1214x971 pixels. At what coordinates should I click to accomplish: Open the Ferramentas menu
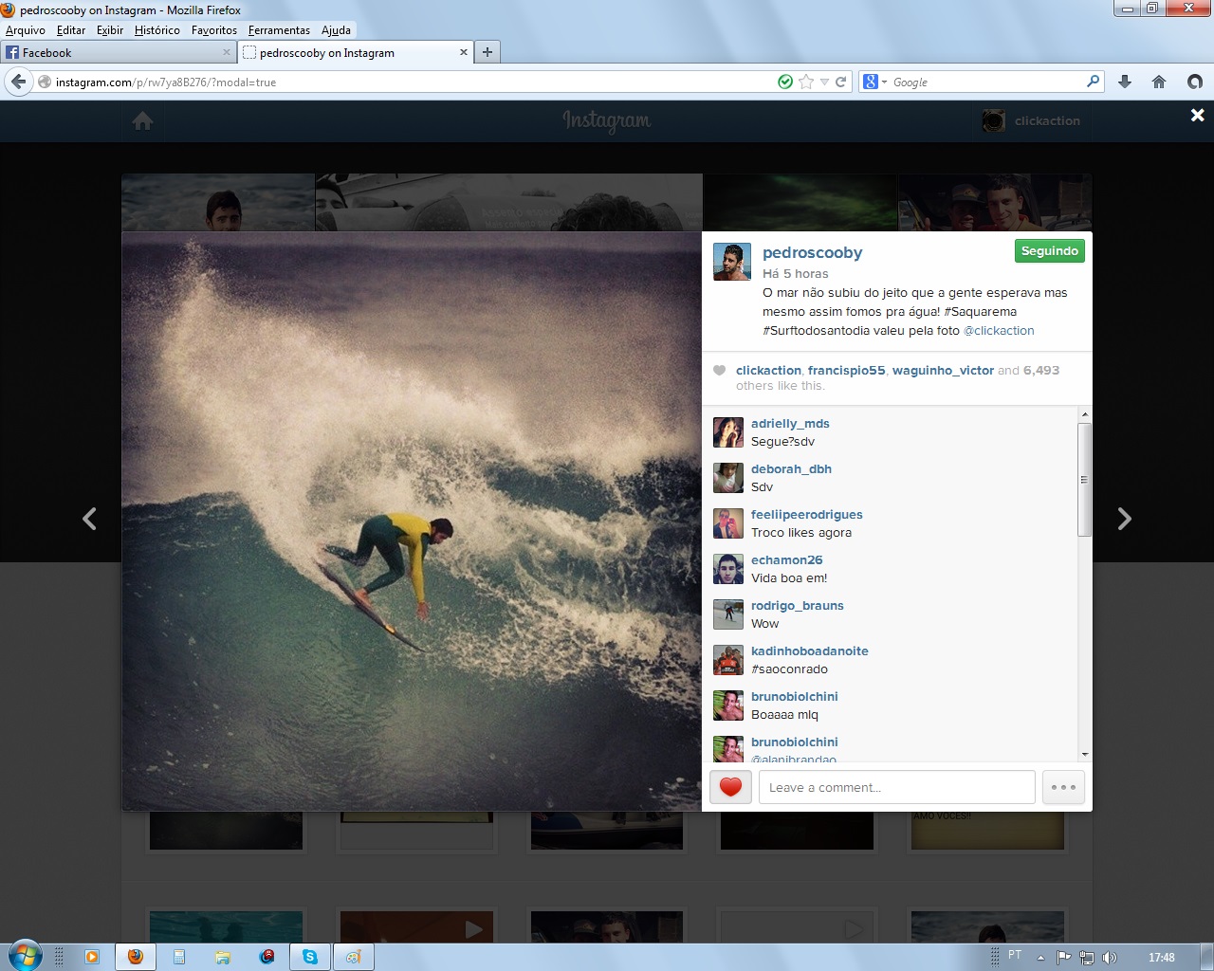coord(279,30)
